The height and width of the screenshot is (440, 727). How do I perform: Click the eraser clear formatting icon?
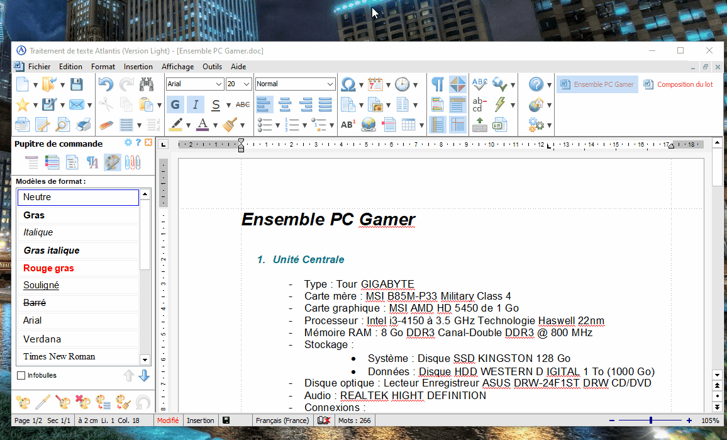[x=106, y=125]
